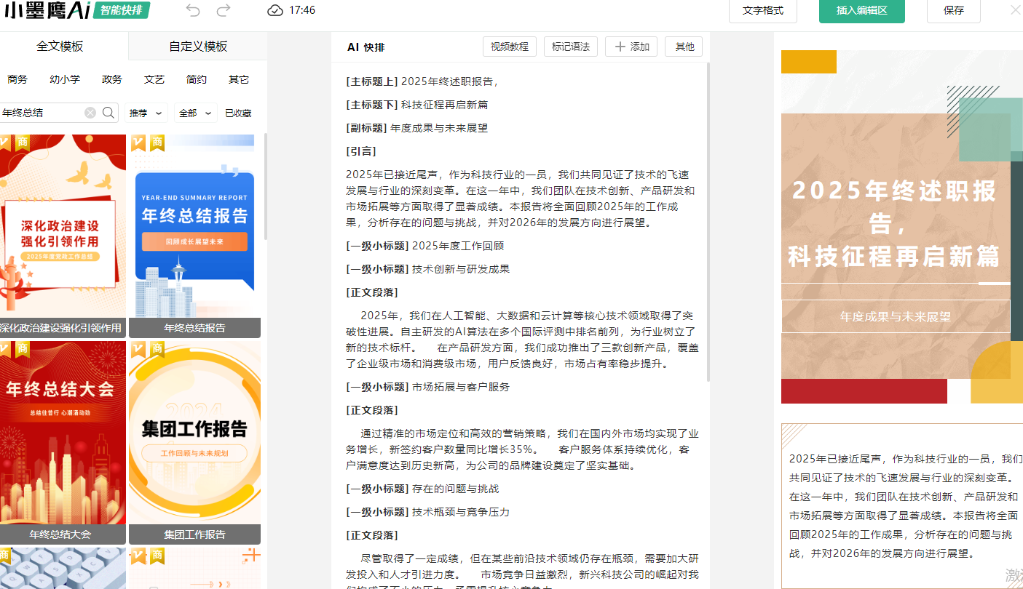Screen dimensions: 1023x589
Task: Open the 视频教程 tutorial
Action: [510, 47]
